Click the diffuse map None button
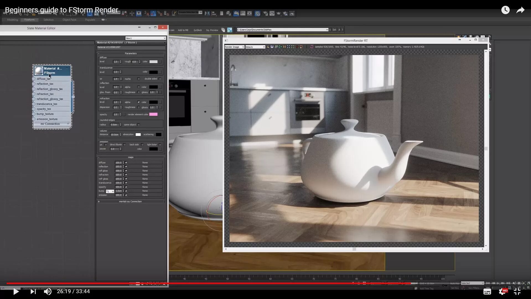The height and width of the screenshot is (299, 531). pyautogui.click(x=145, y=163)
